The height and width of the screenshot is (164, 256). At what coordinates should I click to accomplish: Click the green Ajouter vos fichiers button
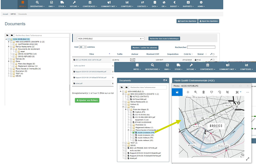tap(87, 100)
